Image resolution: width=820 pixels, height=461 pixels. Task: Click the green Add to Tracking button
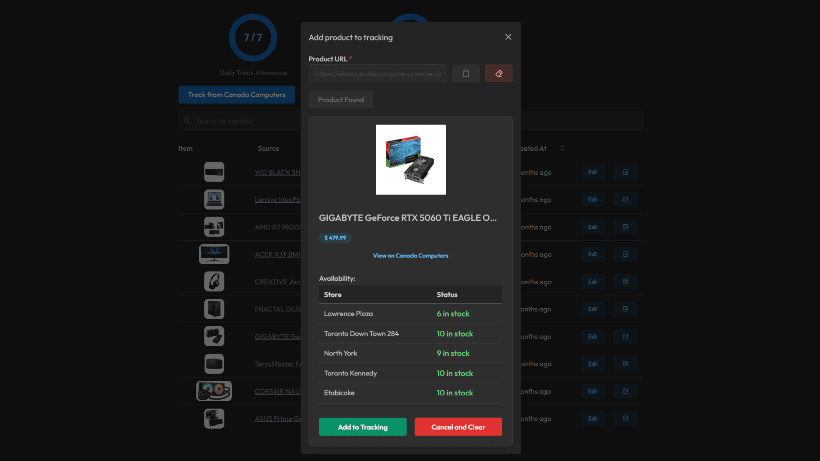[x=363, y=427]
